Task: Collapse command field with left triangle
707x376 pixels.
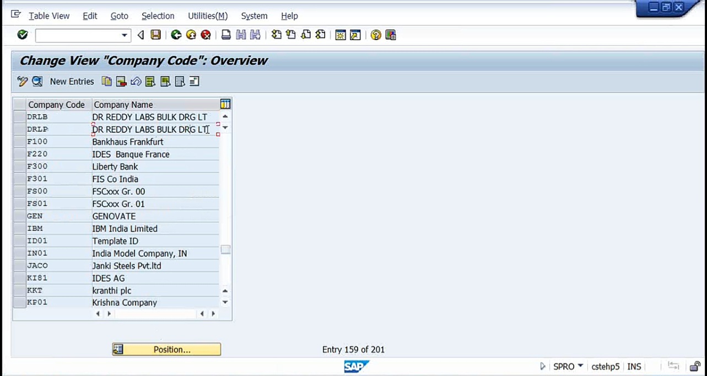Action: click(x=141, y=35)
